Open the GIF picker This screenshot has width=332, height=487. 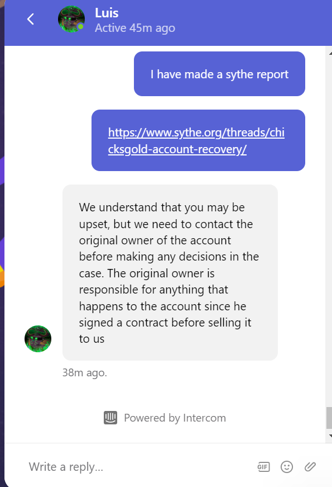(x=263, y=467)
